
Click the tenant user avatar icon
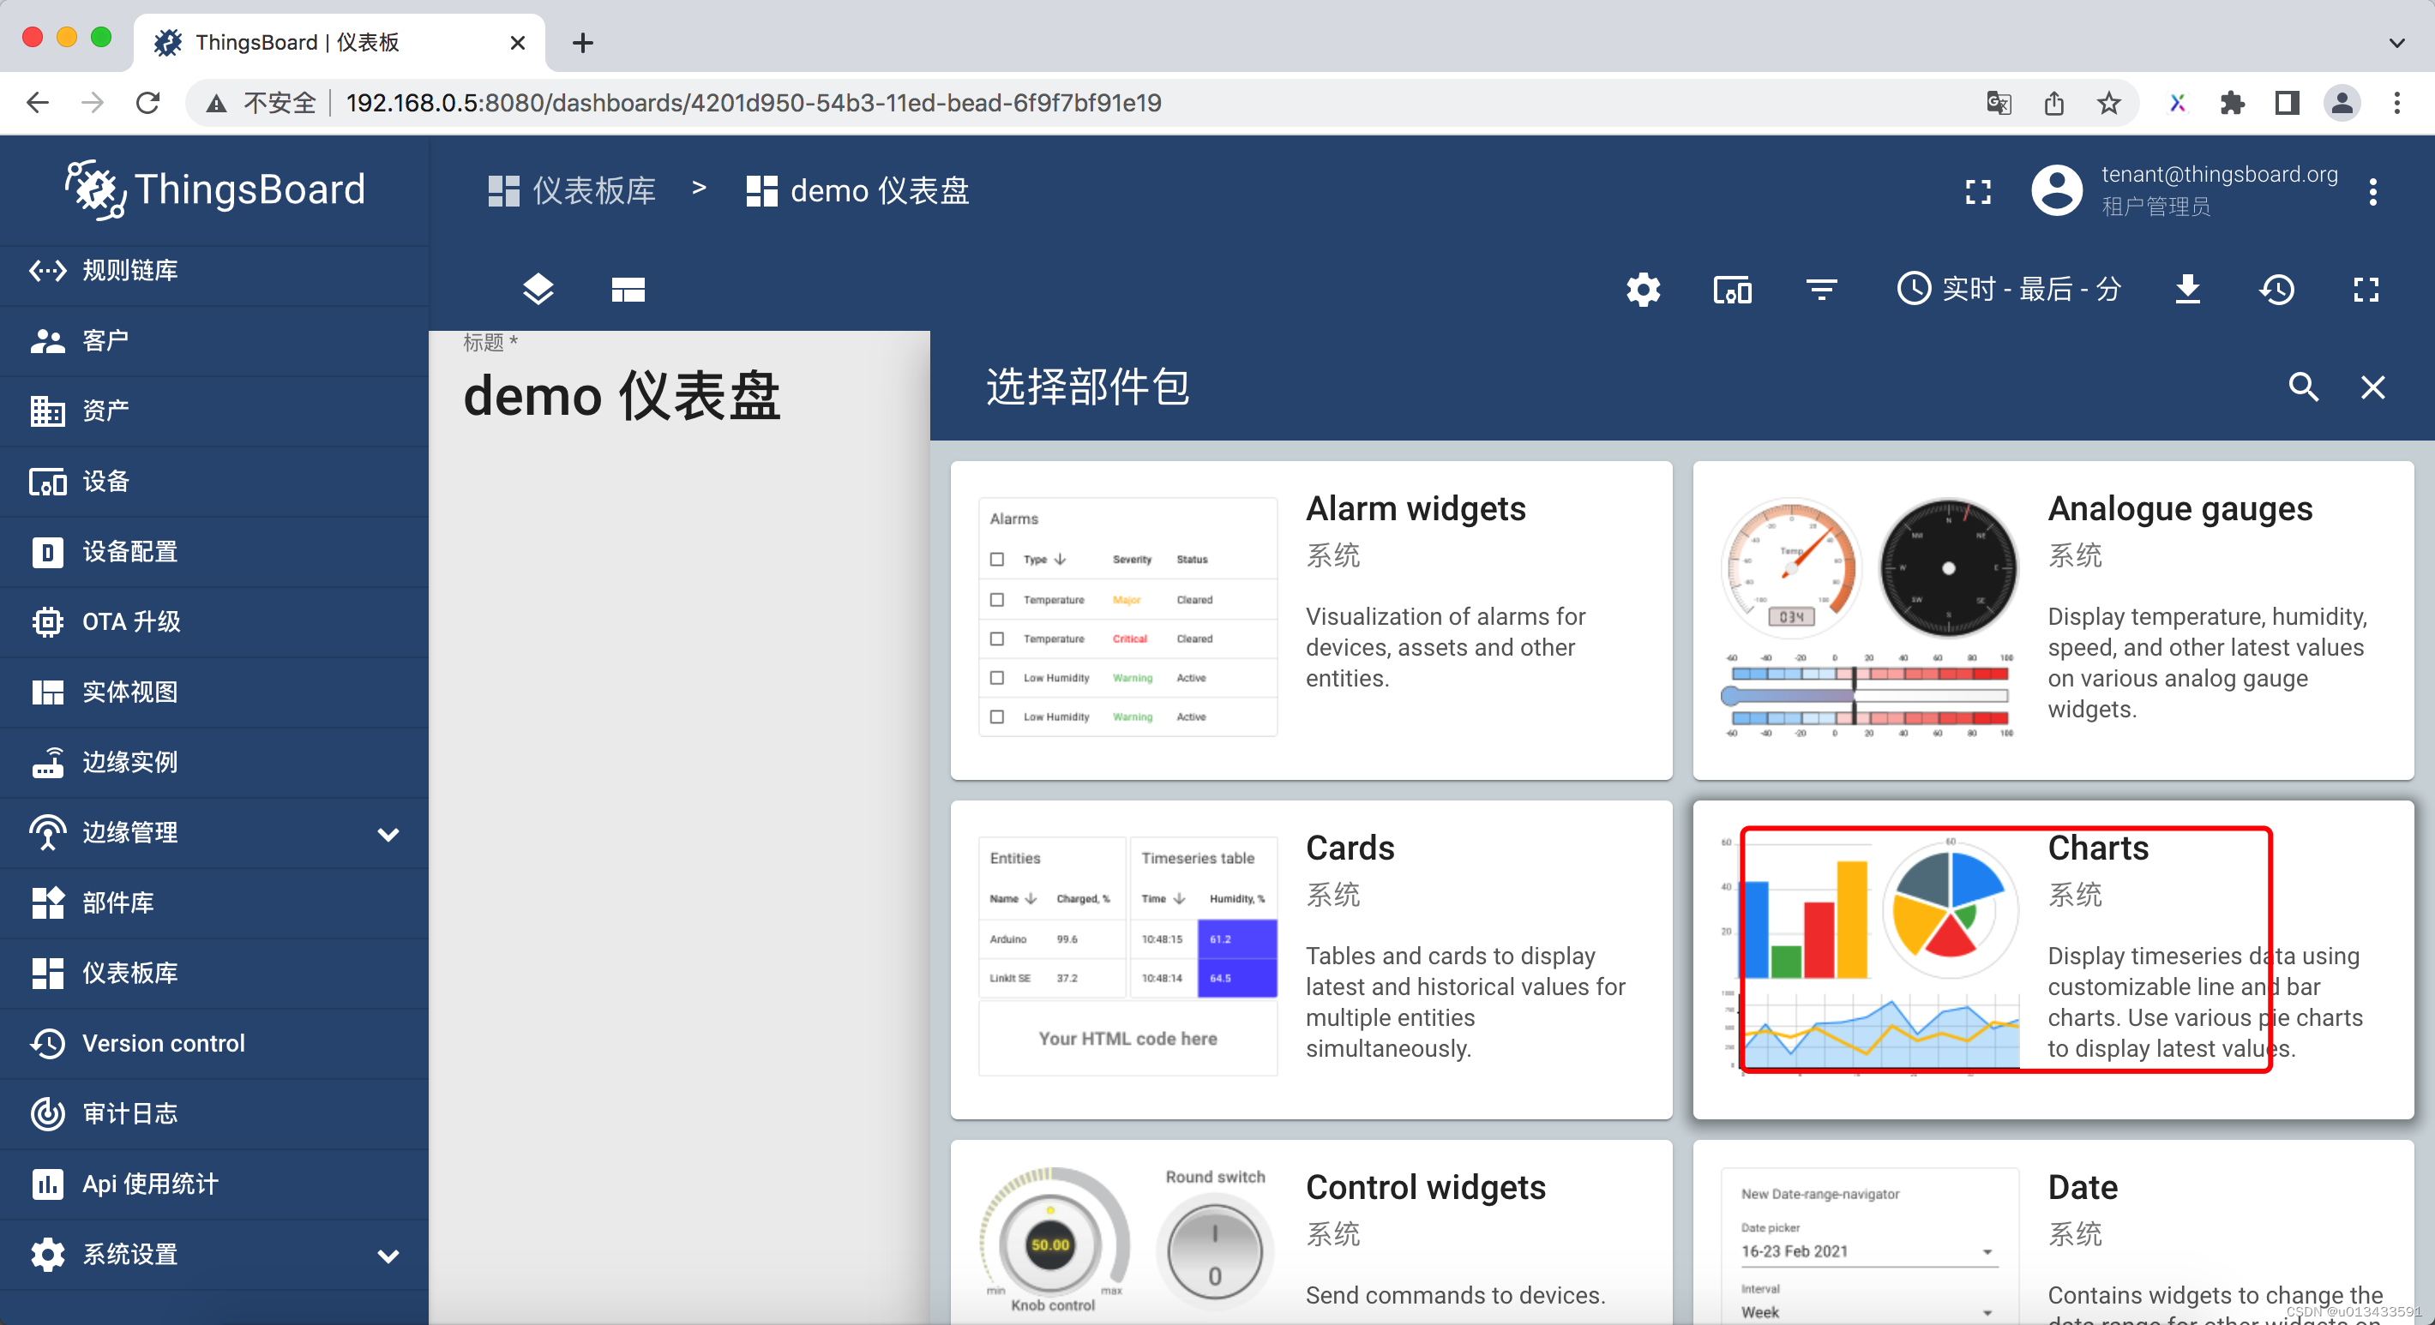click(x=2057, y=190)
